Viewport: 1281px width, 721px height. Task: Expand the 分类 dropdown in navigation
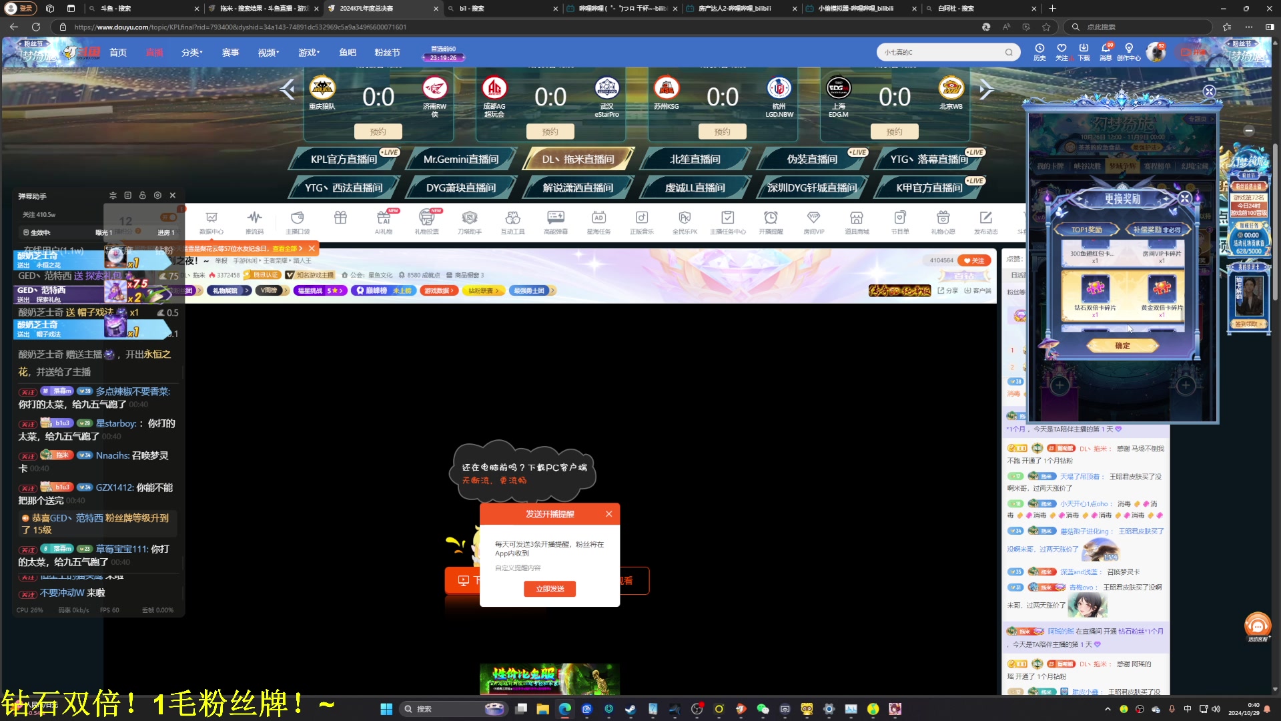(x=192, y=52)
